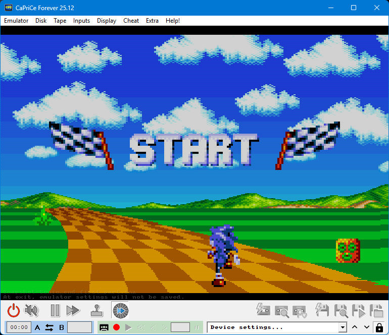389x335 pixels.
Task: Click the down chevron beside Device settings
Action: 367,327
